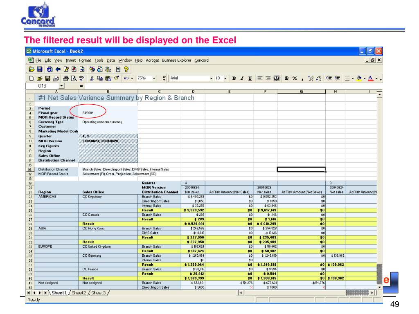This screenshot has height=314, width=419.
Task: Open the Data menu
Action: [x=110, y=61]
